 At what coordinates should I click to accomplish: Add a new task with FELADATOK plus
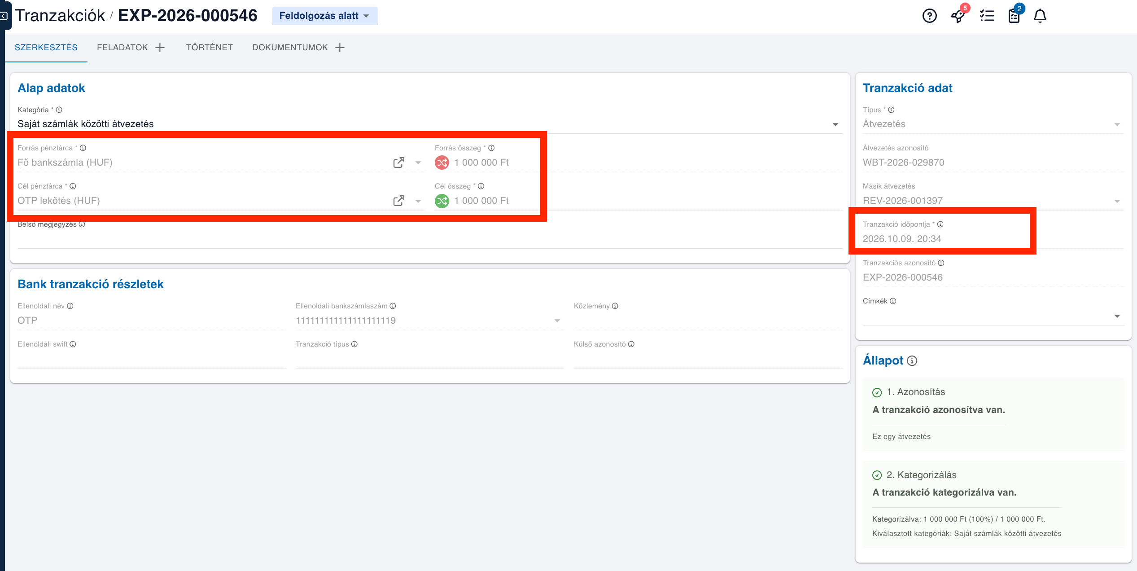160,48
